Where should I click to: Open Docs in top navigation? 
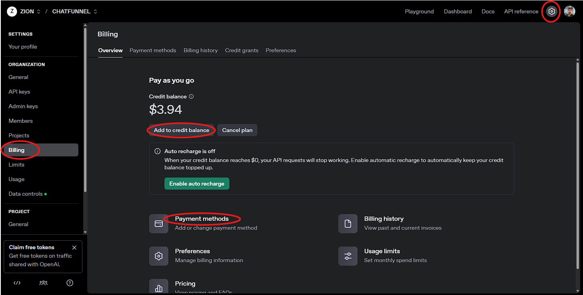[x=488, y=11]
